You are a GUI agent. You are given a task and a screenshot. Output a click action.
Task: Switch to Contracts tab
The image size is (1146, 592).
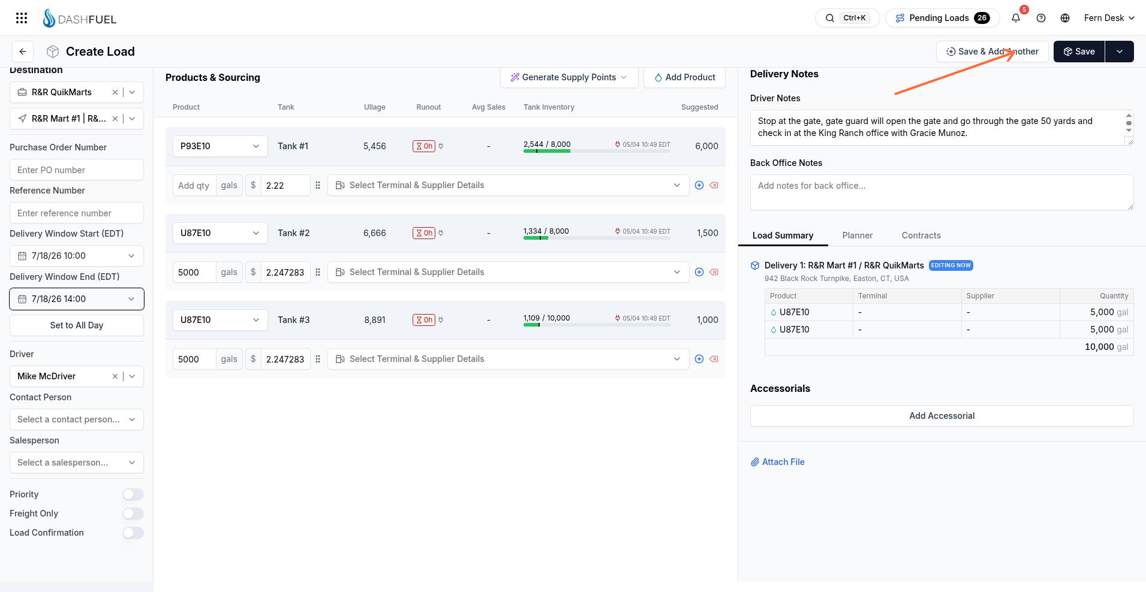(x=921, y=235)
